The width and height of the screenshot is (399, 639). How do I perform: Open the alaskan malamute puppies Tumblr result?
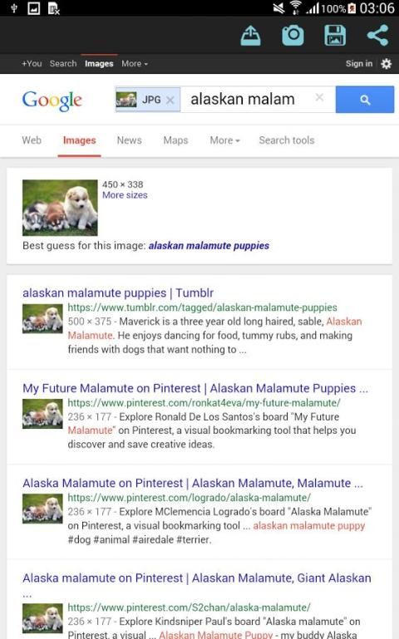pos(118,292)
